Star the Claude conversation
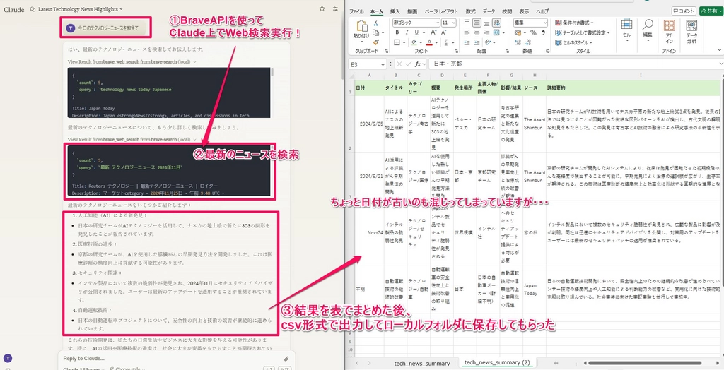Viewport: 724px width, 370px height. pyautogui.click(x=322, y=8)
